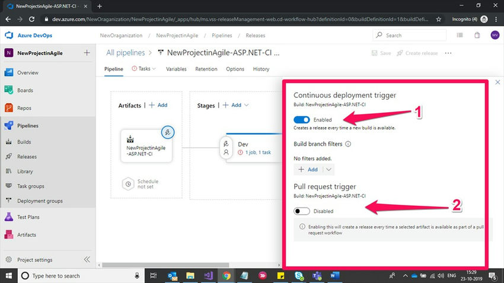The height and width of the screenshot is (283, 504).
Task: Click Releases breadcrumb in header
Action: 256,36
